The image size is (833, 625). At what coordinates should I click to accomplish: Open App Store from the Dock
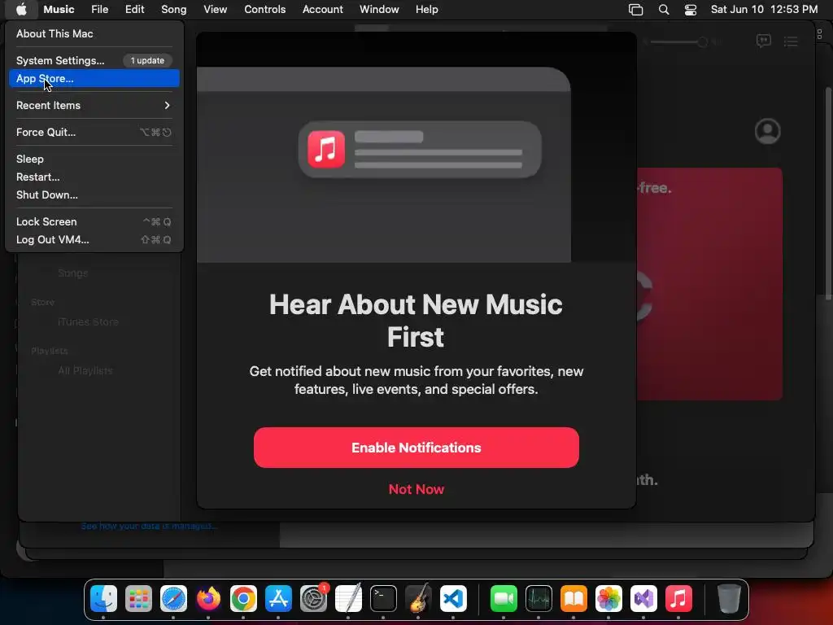coord(278,598)
